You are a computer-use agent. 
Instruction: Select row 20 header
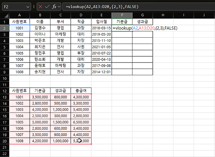pyautogui.click(x=5, y=141)
